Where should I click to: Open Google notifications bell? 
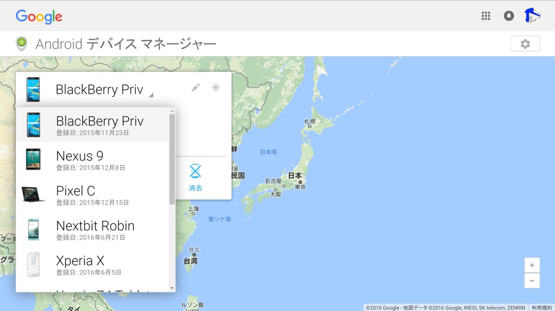[509, 16]
